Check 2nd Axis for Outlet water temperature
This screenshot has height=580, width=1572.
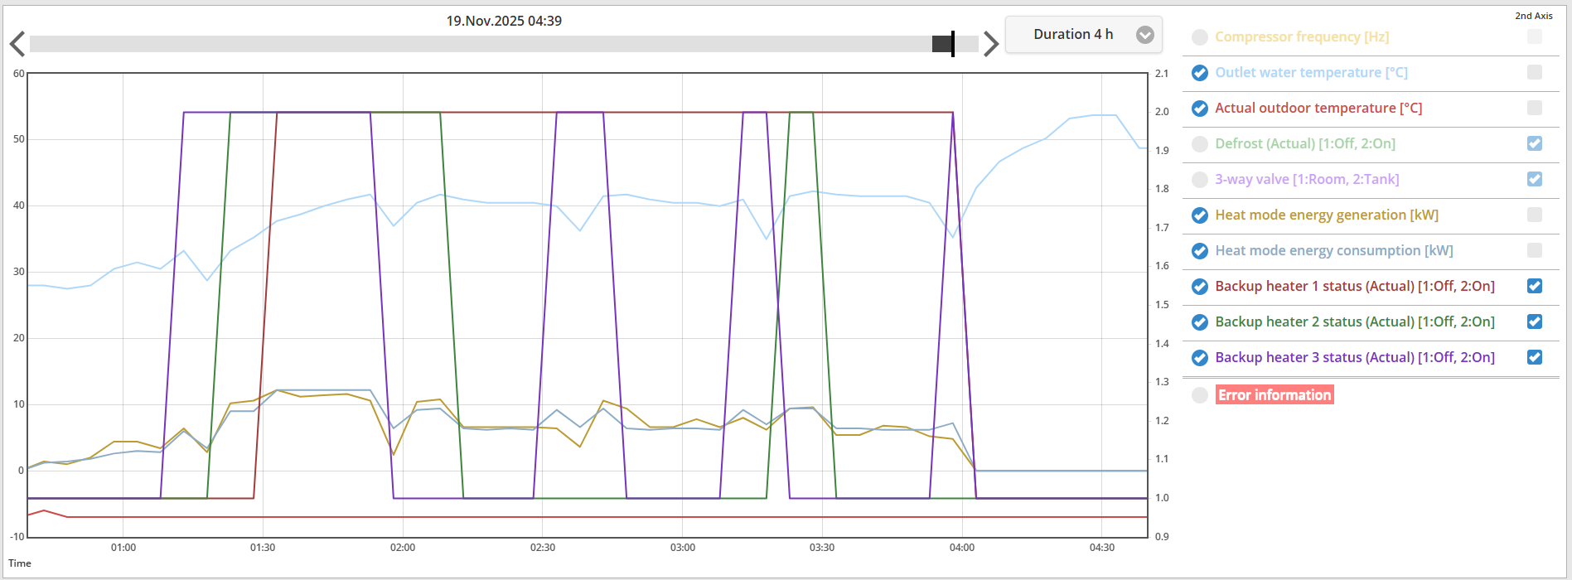pos(1534,72)
